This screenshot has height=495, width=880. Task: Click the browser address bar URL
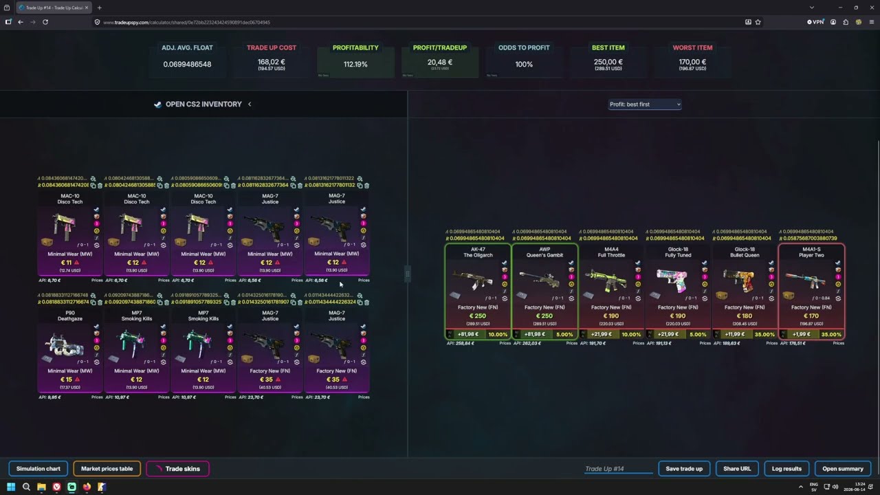[x=186, y=22]
